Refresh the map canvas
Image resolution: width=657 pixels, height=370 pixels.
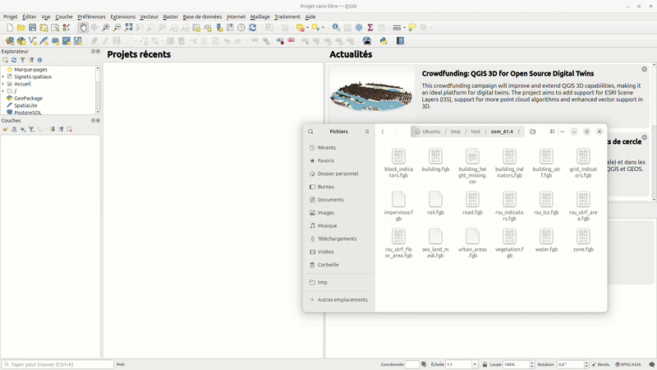pos(253,28)
